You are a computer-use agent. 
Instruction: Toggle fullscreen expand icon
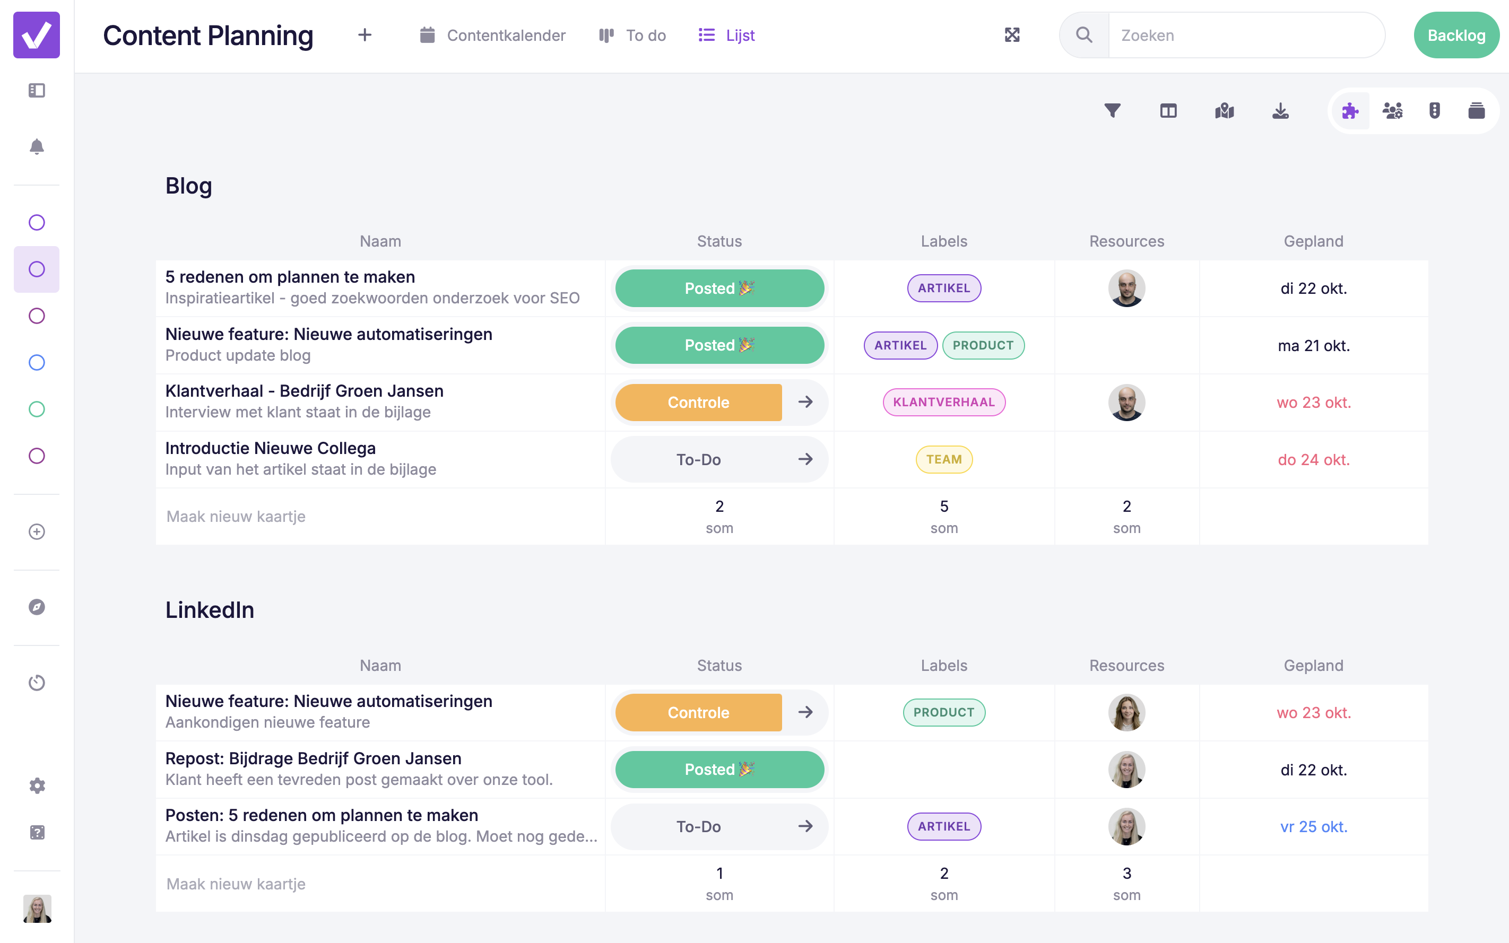tap(1012, 35)
